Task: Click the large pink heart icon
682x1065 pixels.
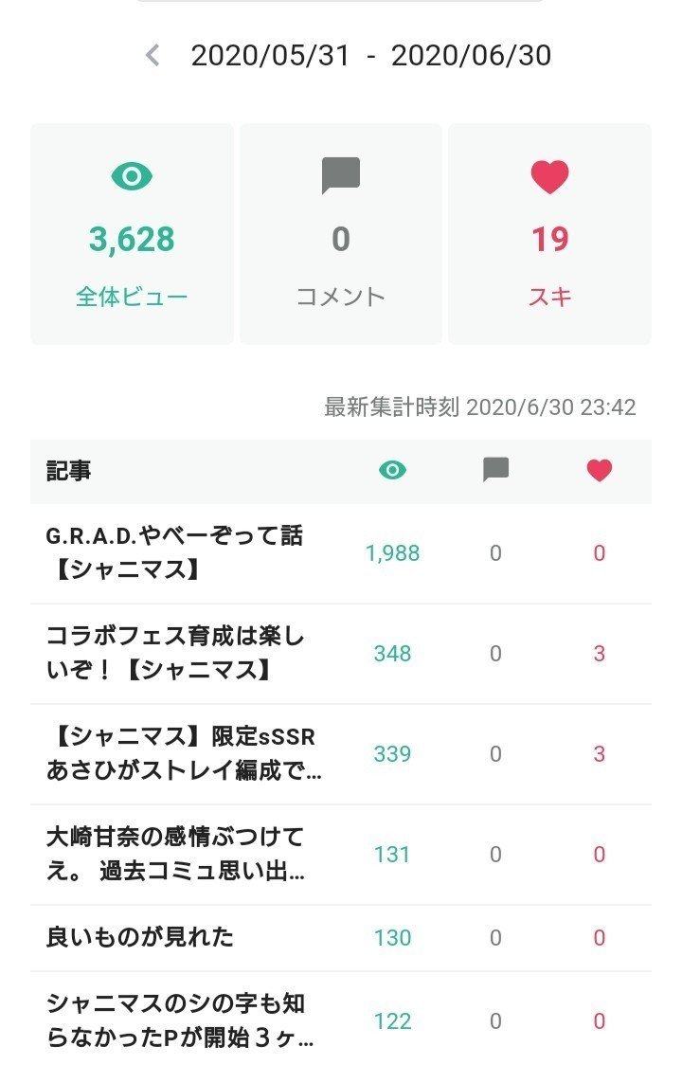Action: pos(549,176)
